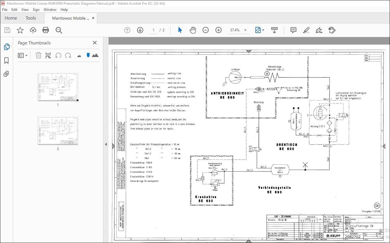This screenshot has width=390, height=243.
Task: Select page 1 thumbnail
Action: [58, 87]
